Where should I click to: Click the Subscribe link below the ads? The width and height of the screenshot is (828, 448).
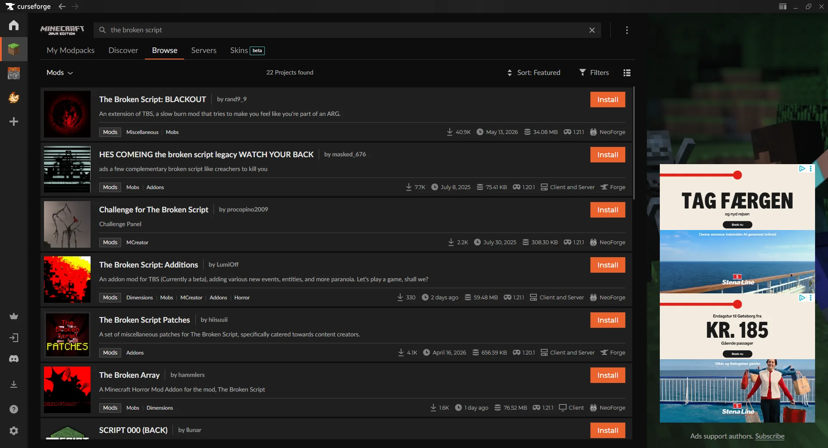(x=770, y=436)
